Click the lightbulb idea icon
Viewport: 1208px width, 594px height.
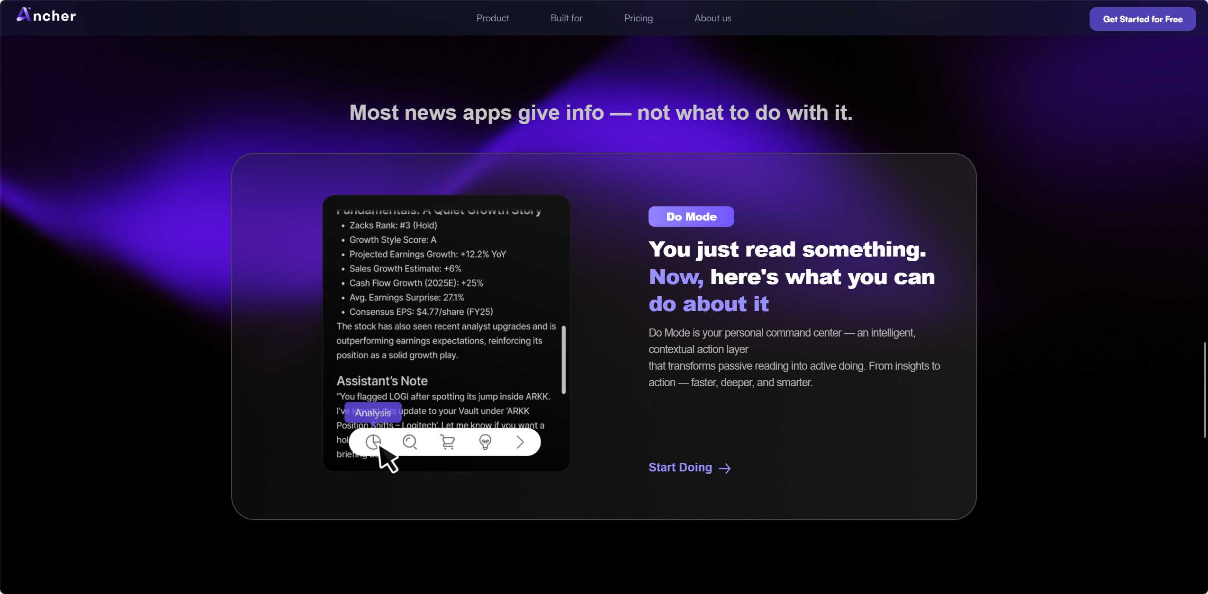pyautogui.click(x=485, y=442)
